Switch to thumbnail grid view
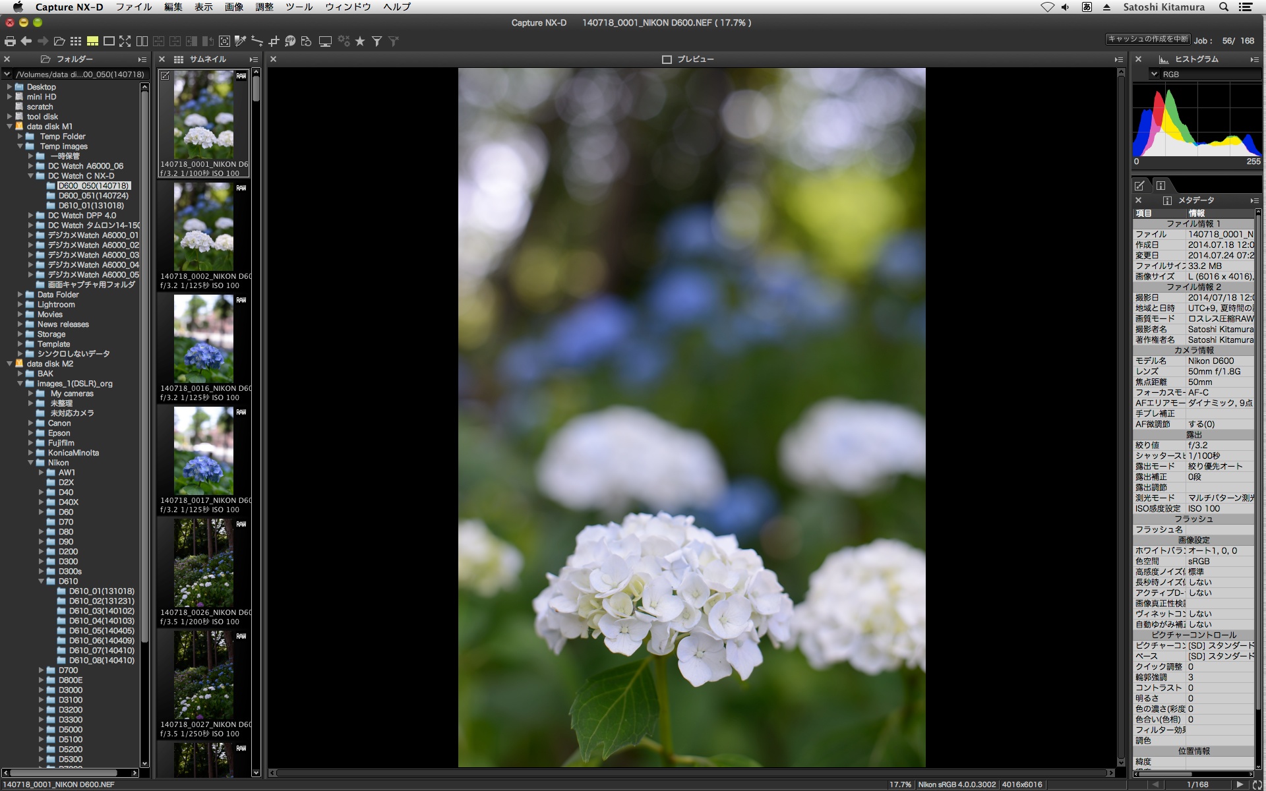1266x791 pixels. (x=76, y=41)
